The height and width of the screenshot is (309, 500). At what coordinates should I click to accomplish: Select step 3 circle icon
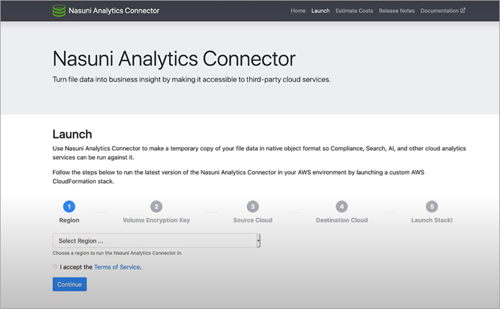coord(252,207)
